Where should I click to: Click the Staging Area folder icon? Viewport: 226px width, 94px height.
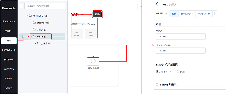(34, 23)
